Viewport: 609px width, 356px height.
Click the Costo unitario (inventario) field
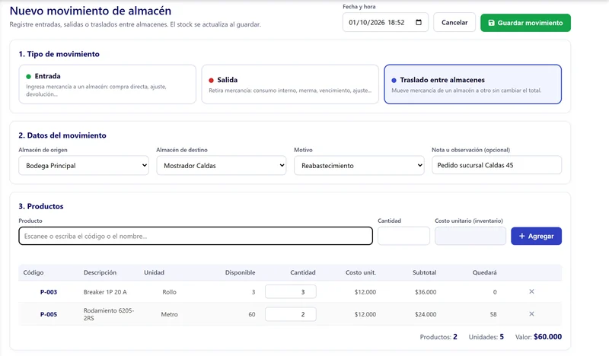coord(470,236)
